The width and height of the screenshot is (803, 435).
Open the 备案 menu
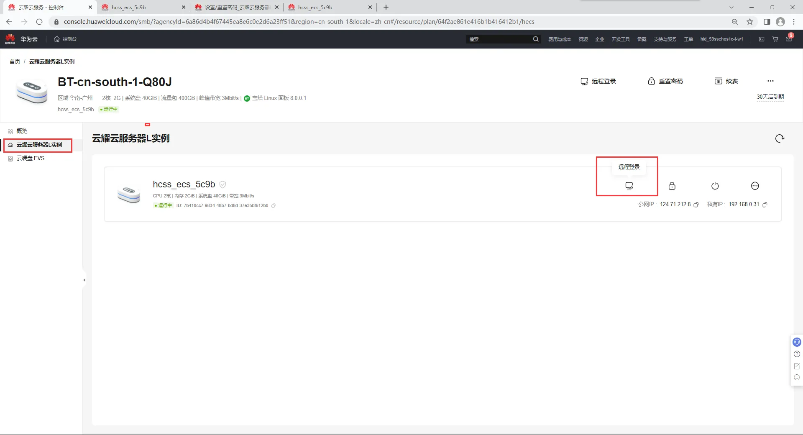[642, 39]
